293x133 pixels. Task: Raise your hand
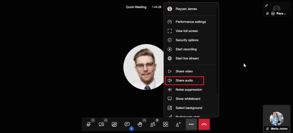[140, 124]
